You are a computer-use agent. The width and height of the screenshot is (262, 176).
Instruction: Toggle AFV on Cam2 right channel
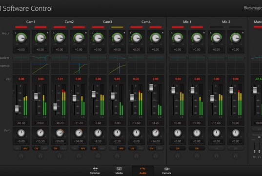pyautogui.click(x=83, y=148)
